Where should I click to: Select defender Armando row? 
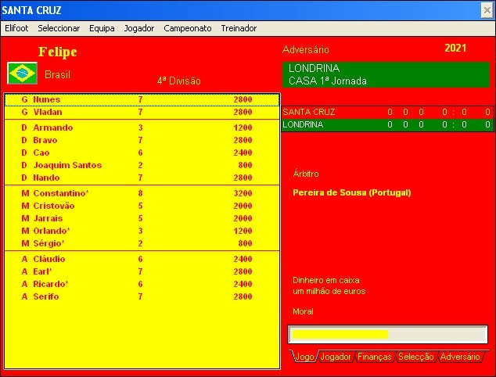[x=142, y=127]
